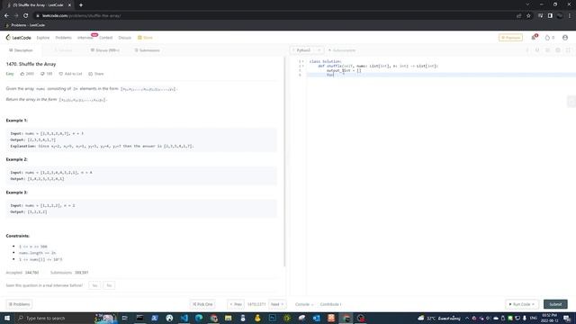Click the editor info icon
The height and width of the screenshot is (324, 576).
click(x=527, y=50)
